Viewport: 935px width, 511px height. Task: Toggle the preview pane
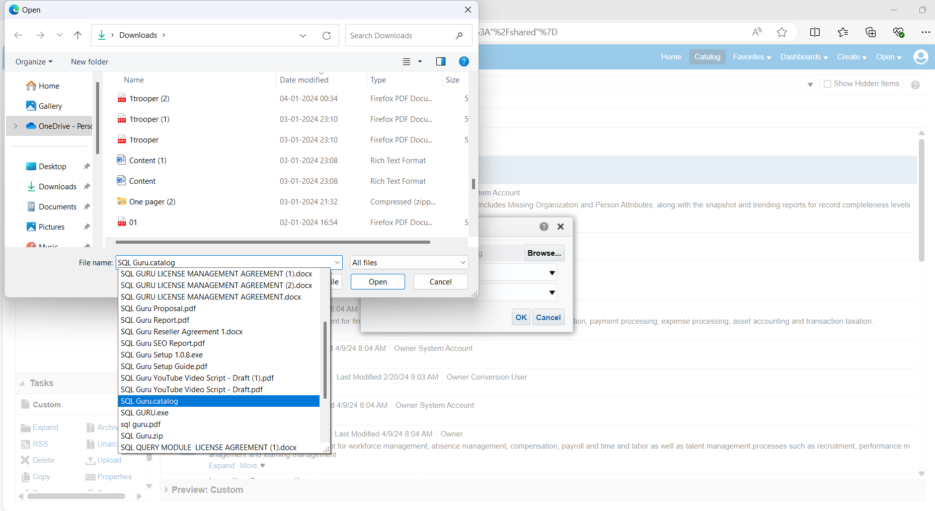pos(441,61)
